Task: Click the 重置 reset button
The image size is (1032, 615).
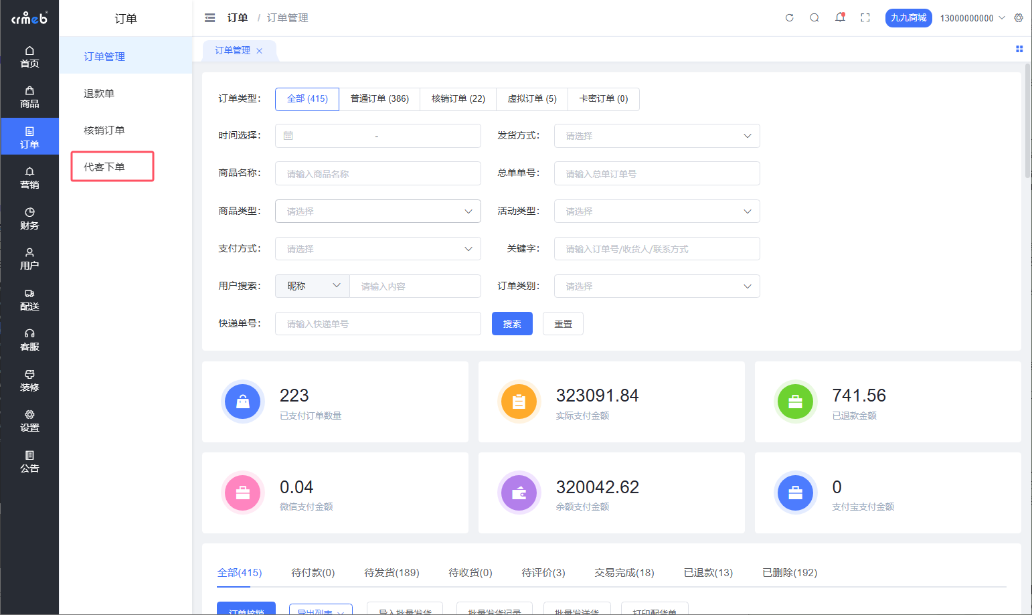Action: (563, 324)
